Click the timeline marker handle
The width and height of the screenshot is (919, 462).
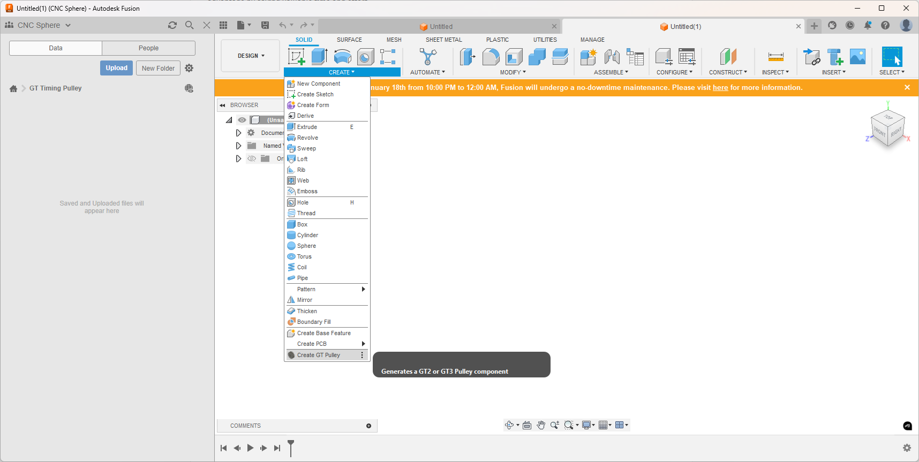[x=291, y=447]
